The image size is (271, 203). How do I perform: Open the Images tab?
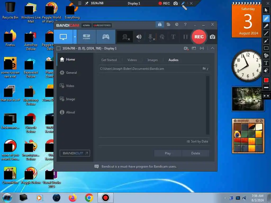tap(153, 60)
